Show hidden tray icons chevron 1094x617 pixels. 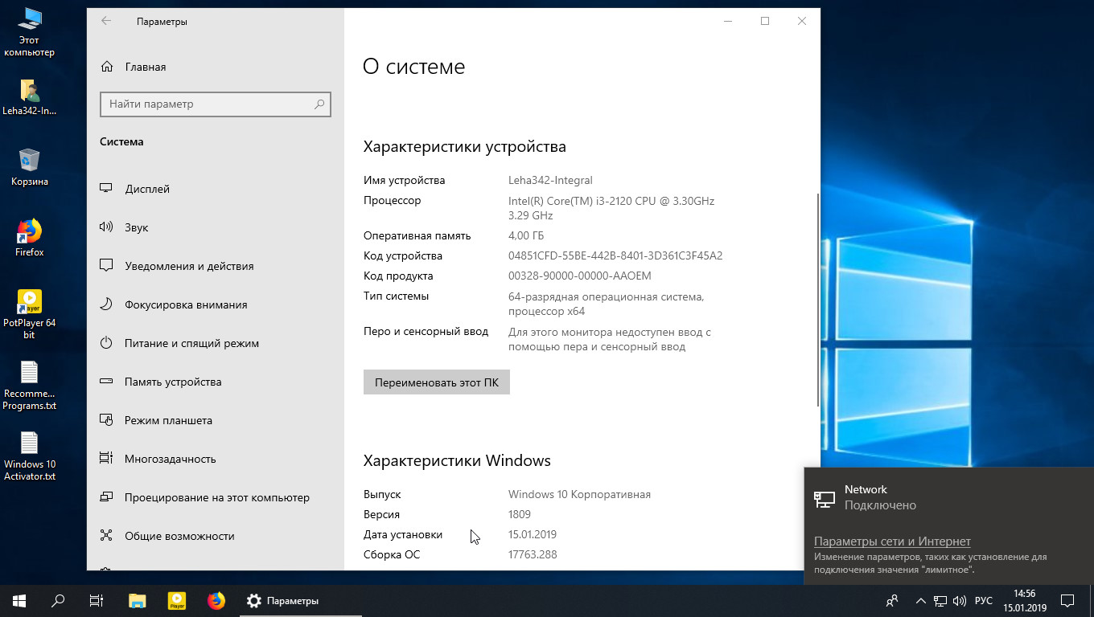920,601
